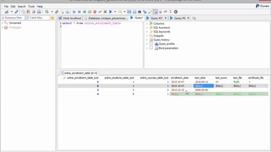Click the Undo toolbar icon

[34, 12]
